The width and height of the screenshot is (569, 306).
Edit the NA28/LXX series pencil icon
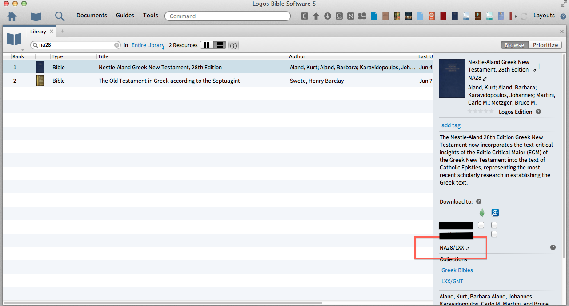point(468,248)
